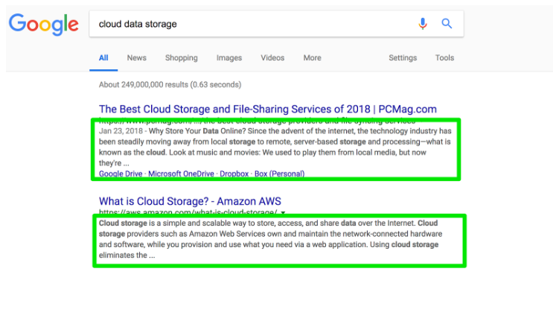
Task: Open the Tools options
Action: [444, 58]
